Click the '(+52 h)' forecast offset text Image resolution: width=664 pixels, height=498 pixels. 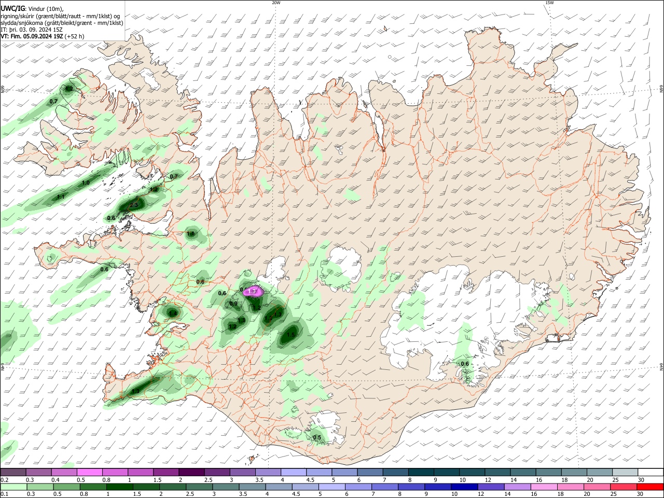(75, 36)
